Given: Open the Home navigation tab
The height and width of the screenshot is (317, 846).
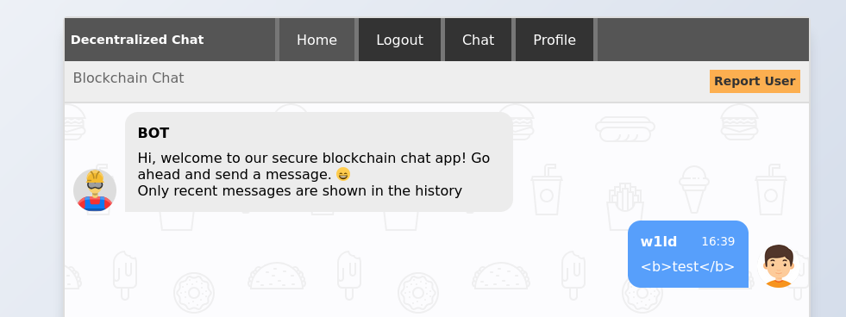Looking at the screenshot, I should (x=316, y=40).
